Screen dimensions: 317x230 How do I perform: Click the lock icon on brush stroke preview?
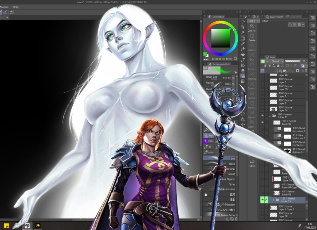click(235, 72)
